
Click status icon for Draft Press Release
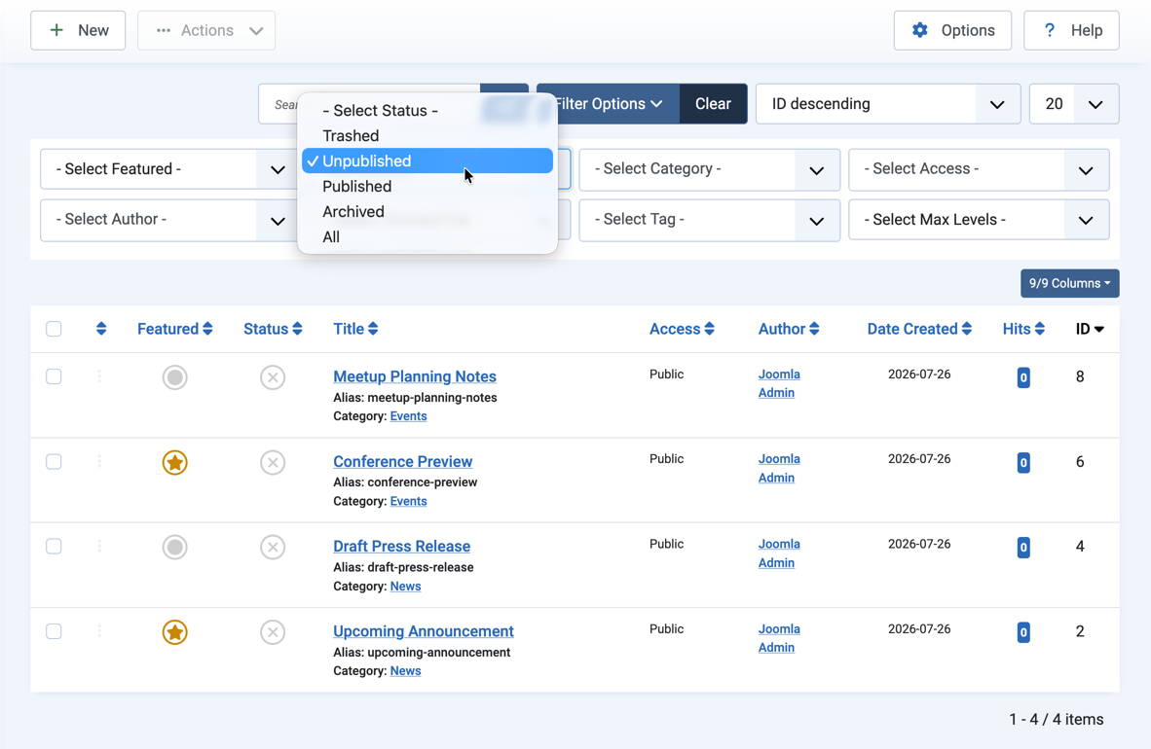point(273,548)
